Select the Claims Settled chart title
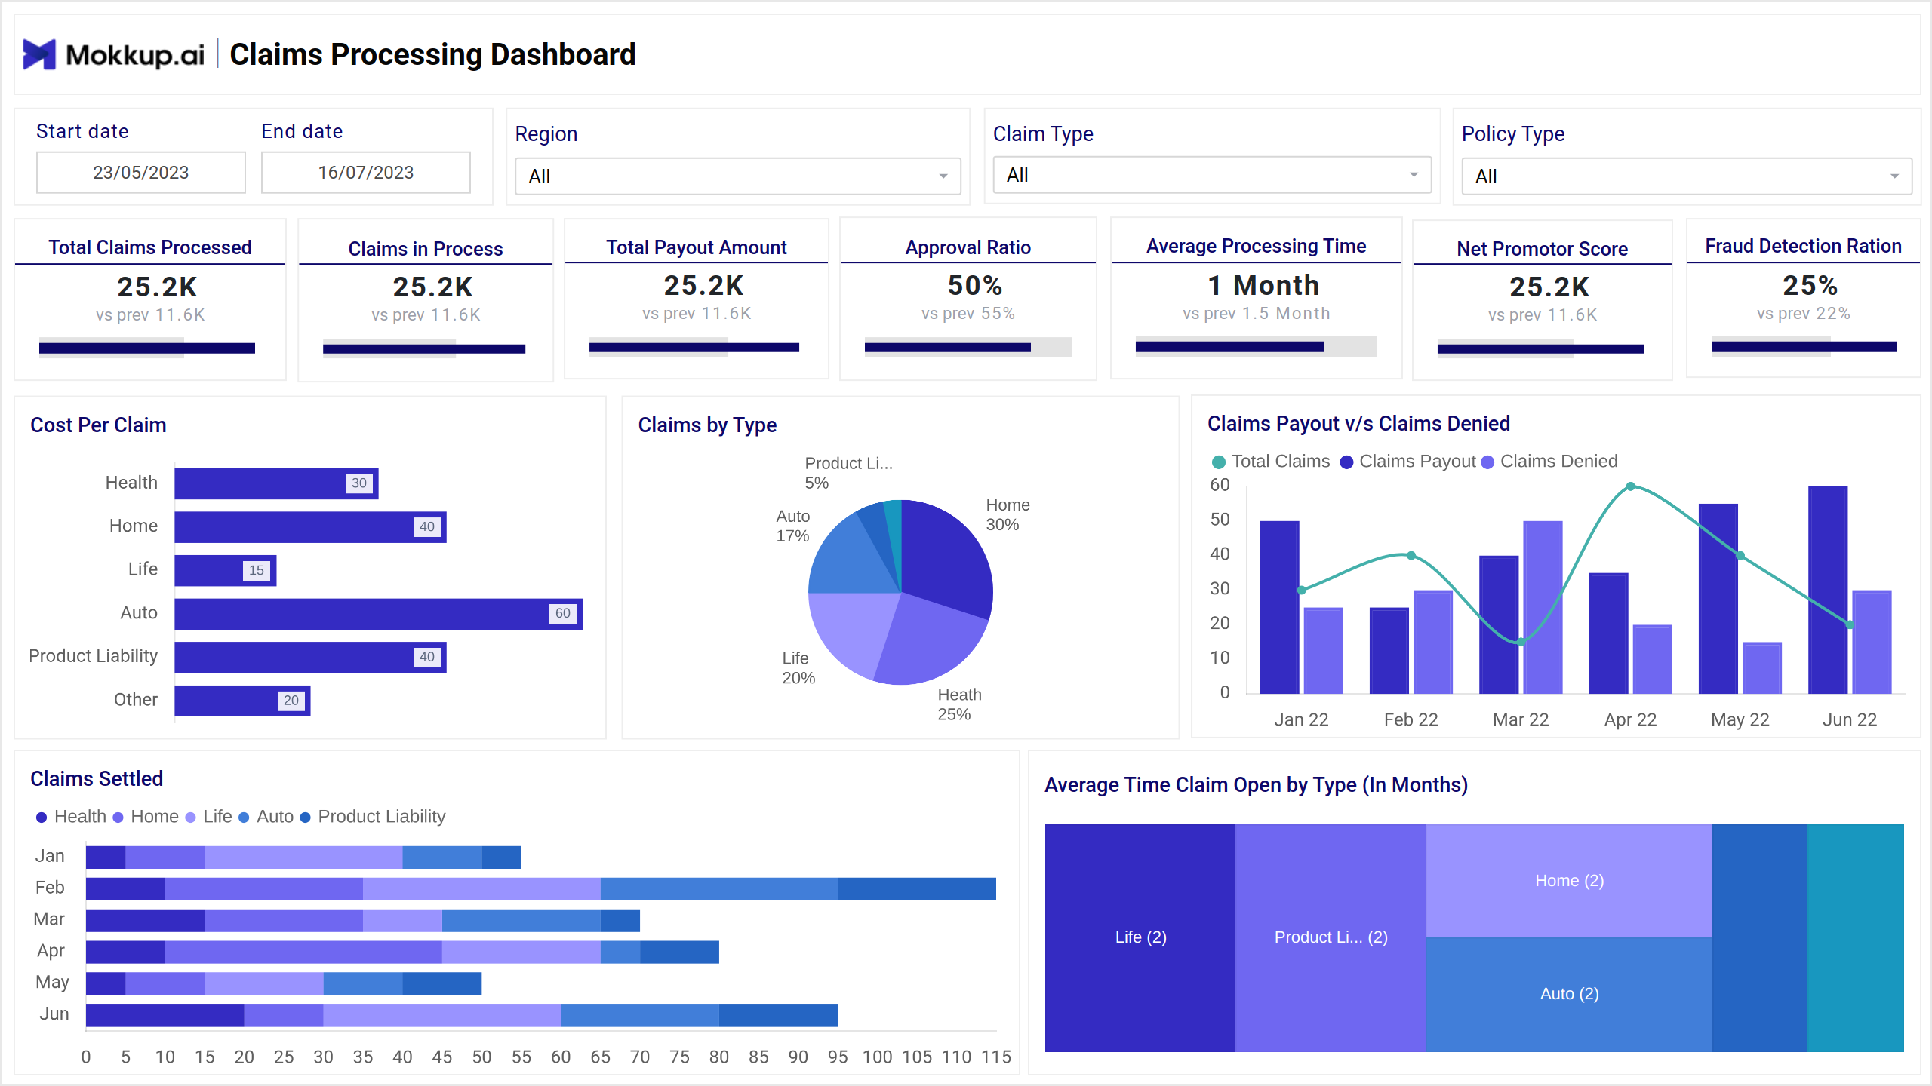The image size is (1932, 1086). 97,779
